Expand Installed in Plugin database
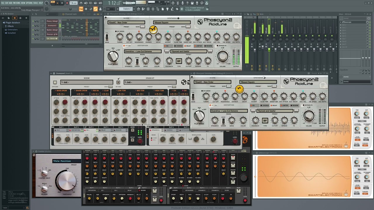This screenshot has height=210, width=374. (11, 33)
